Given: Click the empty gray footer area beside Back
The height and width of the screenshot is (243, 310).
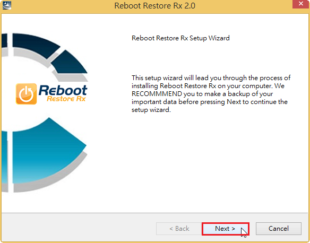Looking at the screenshot, I should (x=79, y=228).
